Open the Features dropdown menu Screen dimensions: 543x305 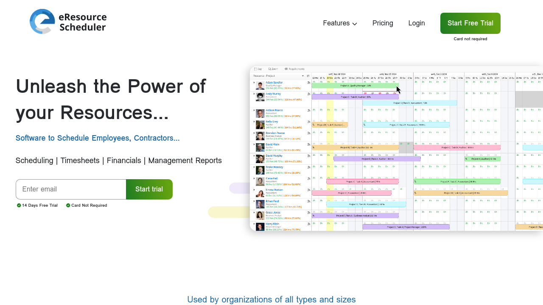point(340,23)
